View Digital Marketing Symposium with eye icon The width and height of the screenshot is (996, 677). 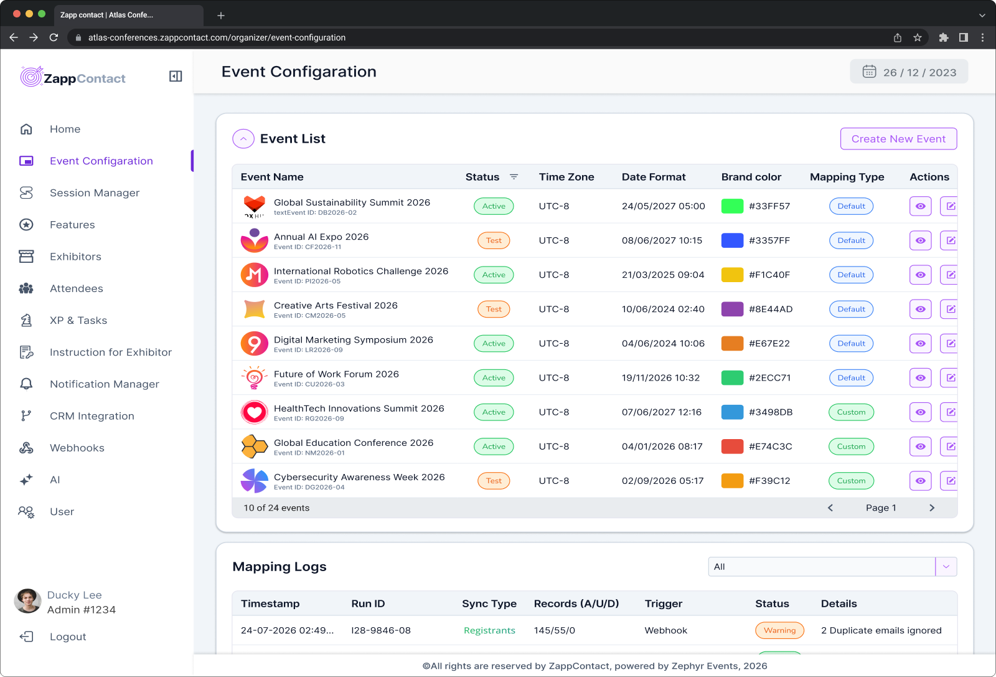pyautogui.click(x=921, y=343)
